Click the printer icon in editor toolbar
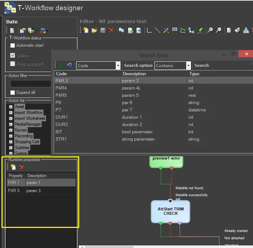 (x=237, y=31)
